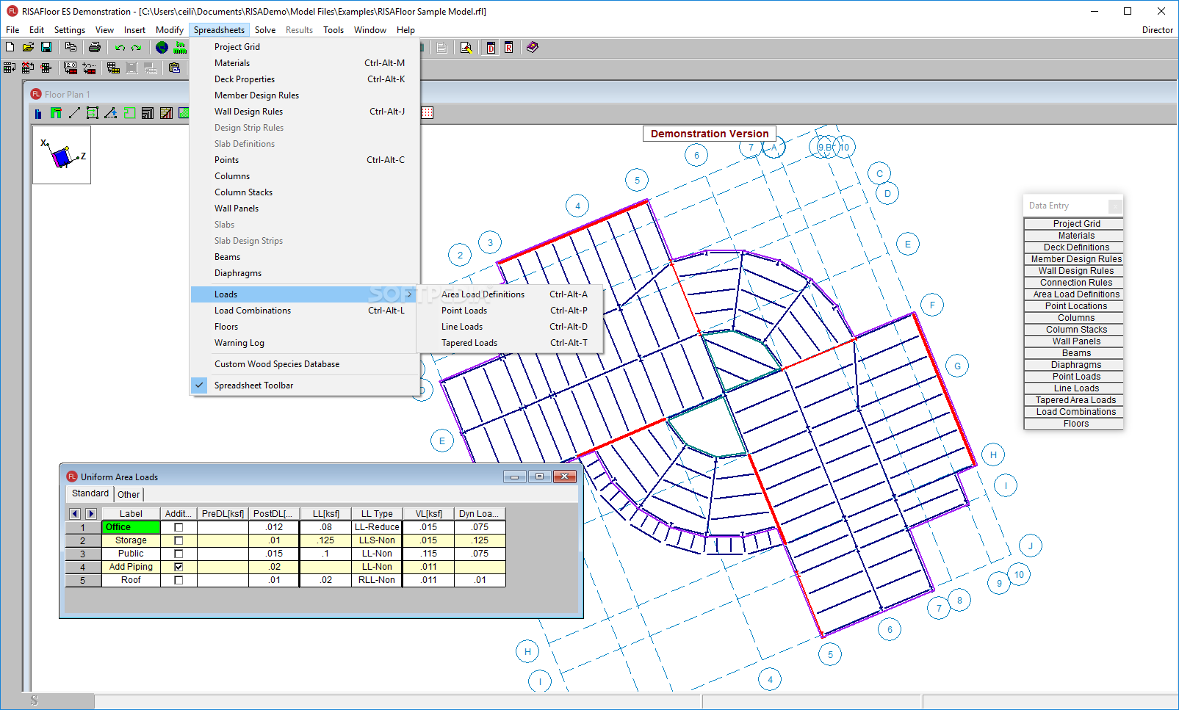Viewport: 1179px width, 710px height.
Task: Open a model file with the folder icon
Action: click(28, 47)
